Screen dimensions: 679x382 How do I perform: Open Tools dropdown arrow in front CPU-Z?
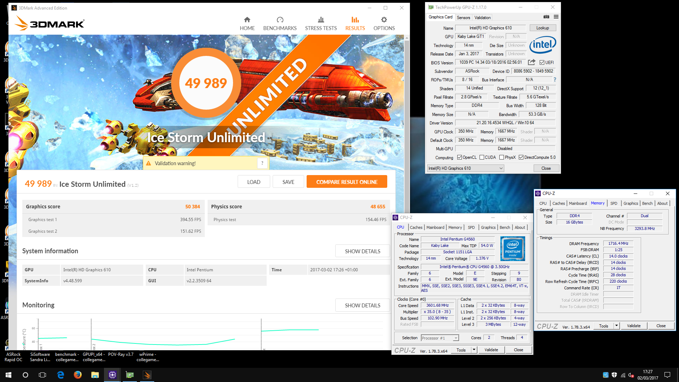tap(474, 350)
